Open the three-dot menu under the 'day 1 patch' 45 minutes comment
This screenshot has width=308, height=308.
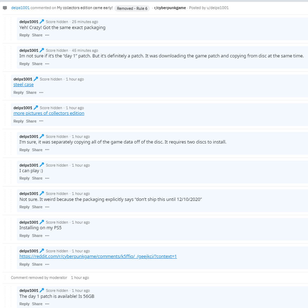pos(47,64)
